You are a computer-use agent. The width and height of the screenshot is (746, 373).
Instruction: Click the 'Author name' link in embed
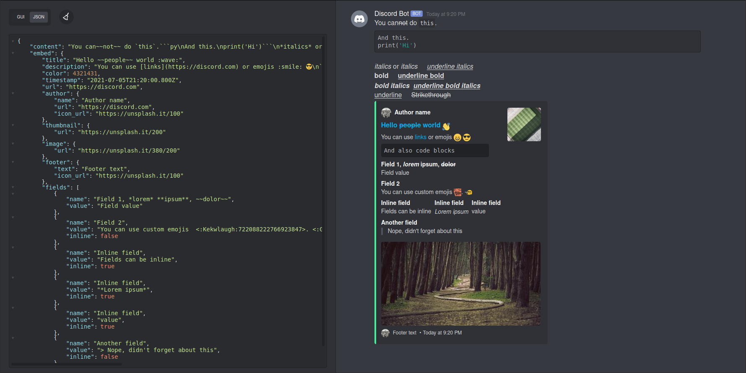pyautogui.click(x=412, y=112)
